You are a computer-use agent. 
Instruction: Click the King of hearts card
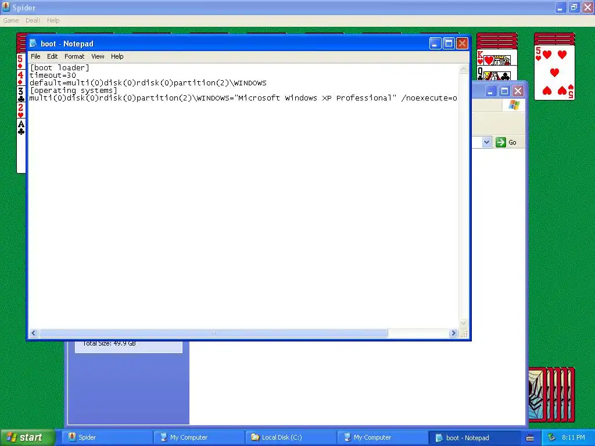(x=497, y=57)
